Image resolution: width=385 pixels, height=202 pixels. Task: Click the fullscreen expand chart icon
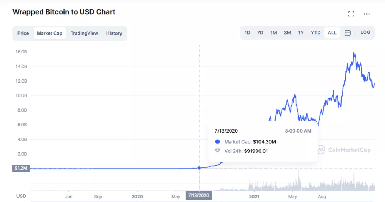(351, 14)
